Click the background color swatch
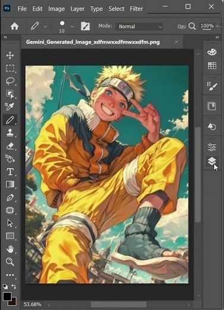Viewport: 224px width, 310px height. pos(13,302)
